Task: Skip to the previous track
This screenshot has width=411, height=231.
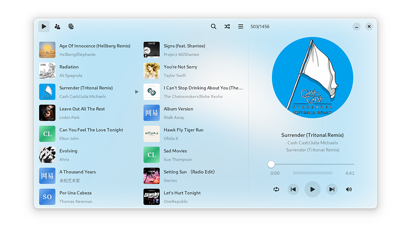Action: (293, 189)
